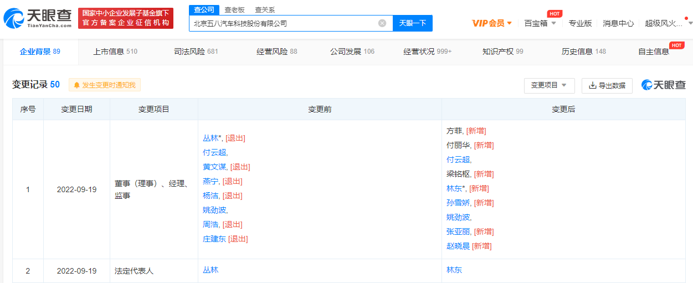Open 张亚丽 person link

click(x=458, y=231)
